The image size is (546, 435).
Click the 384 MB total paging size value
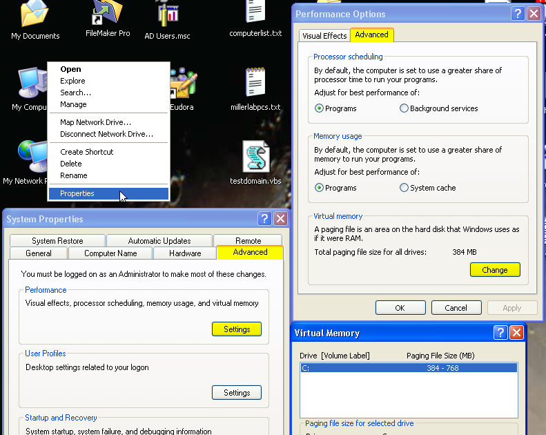point(464,252)
